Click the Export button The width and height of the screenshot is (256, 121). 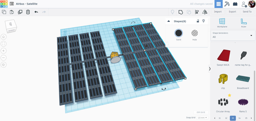pyautogui.click(x=232, y=12)
